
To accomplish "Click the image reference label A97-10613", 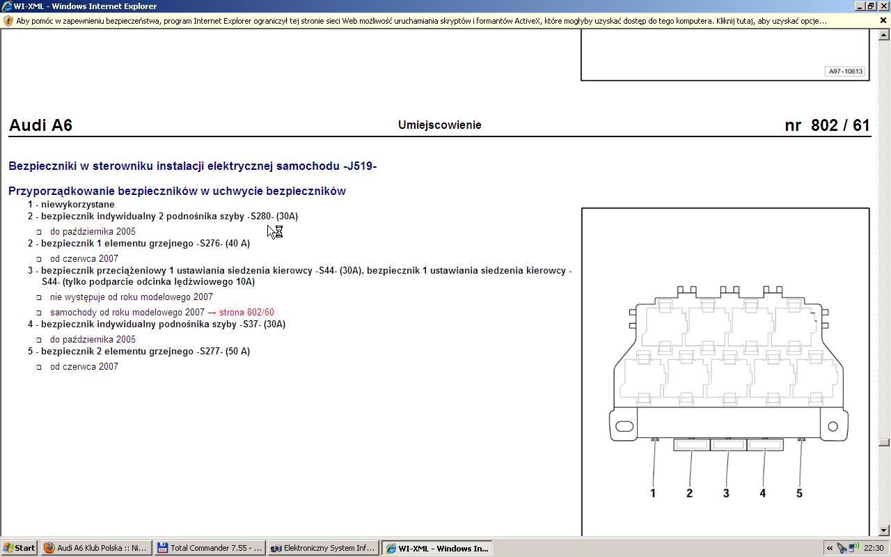I will click(x=845, y=72).
